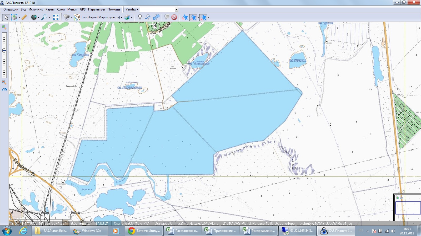The image size is (421, 236).
Task: Toggle GPS track display button
Action: point(193,17)
